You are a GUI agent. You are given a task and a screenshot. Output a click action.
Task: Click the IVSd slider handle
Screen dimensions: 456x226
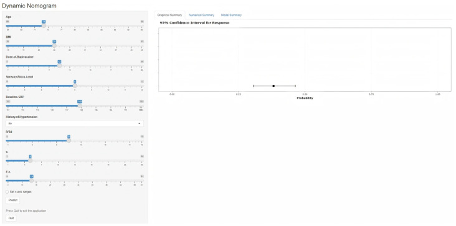point(69,140)
